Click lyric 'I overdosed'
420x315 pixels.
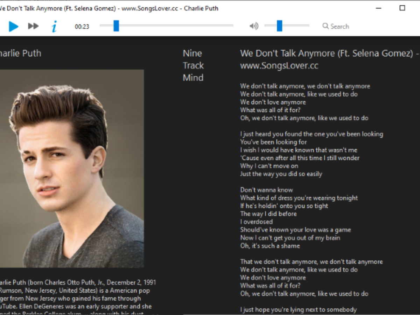[x=256, y=222]
